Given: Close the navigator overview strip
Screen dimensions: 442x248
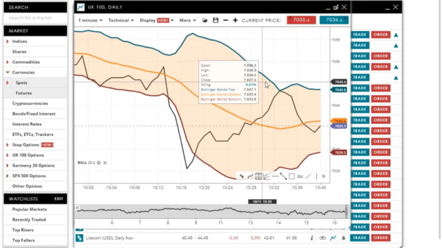Looking at the screenshot, I should click(77, 208).
